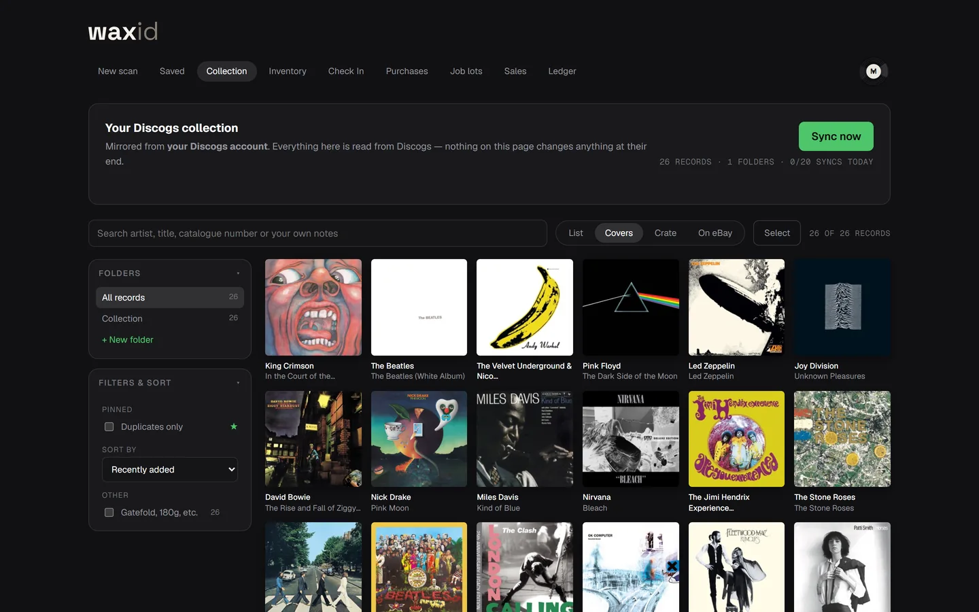Click the green pinned star icon

tap(234, 426)
